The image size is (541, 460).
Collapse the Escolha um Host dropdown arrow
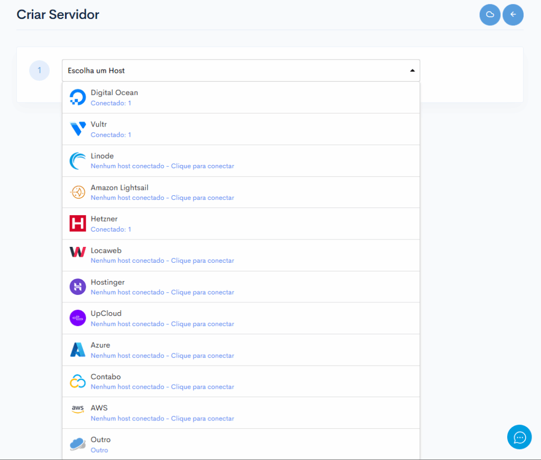click(412, 71)
